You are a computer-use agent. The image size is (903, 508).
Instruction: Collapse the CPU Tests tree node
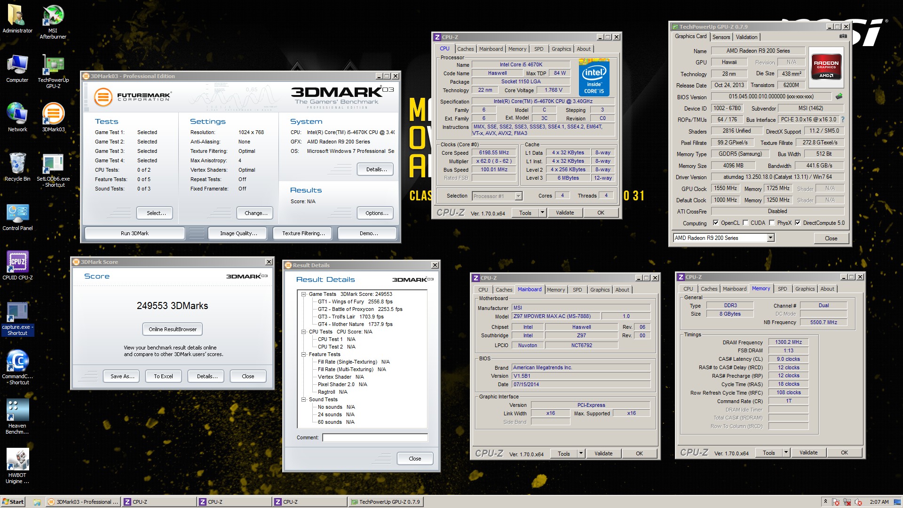click(304, 332)
